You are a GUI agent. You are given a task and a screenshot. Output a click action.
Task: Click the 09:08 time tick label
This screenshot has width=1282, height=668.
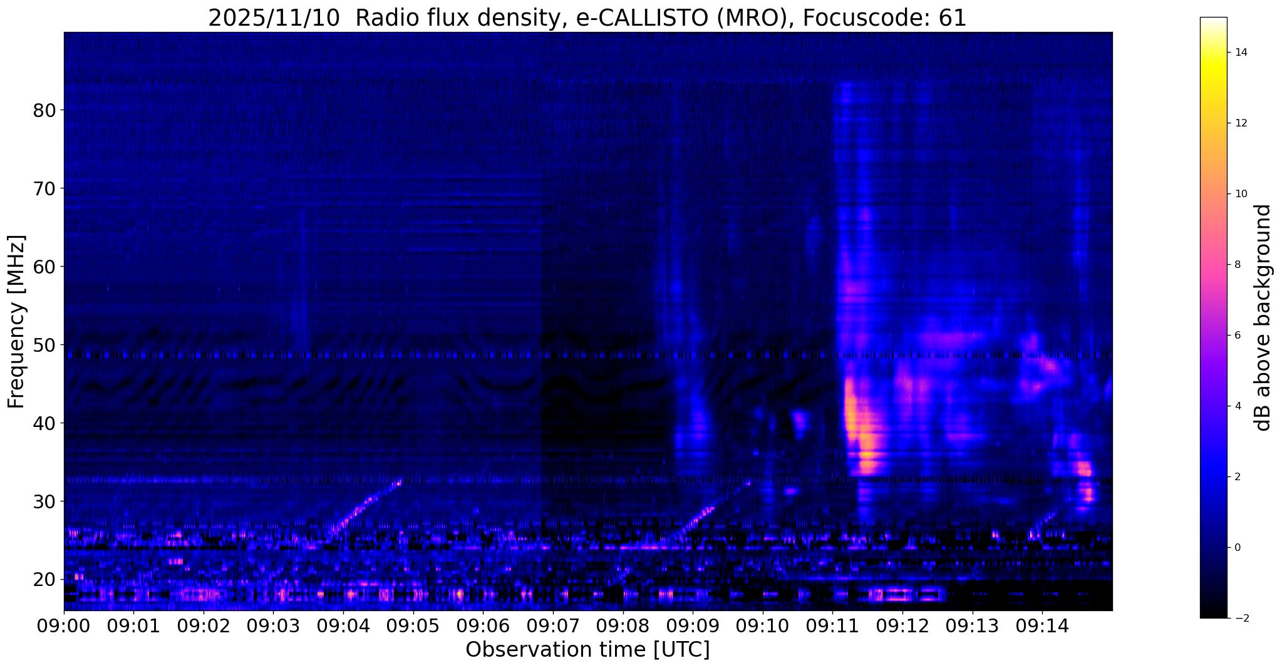tap(623, 627)
